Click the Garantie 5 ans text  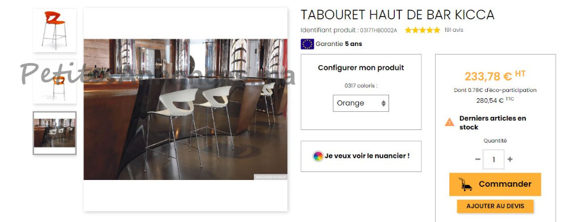339,44
